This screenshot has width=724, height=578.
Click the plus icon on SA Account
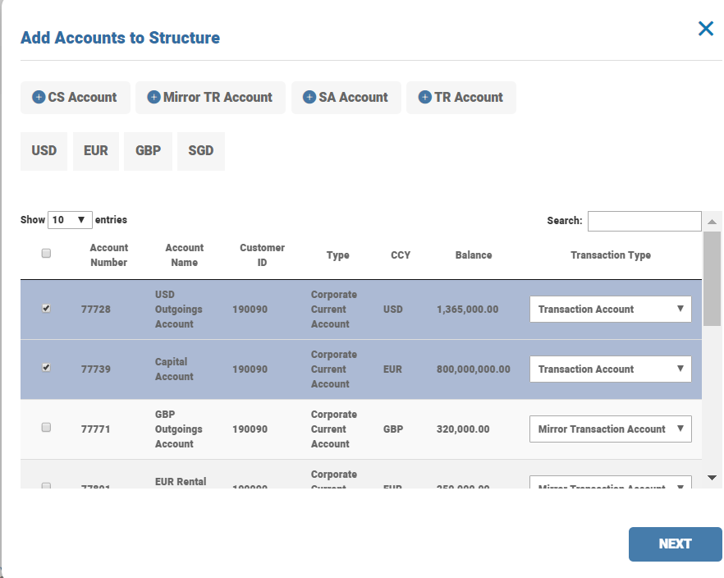pyautogui.click(x=309, y=97)
